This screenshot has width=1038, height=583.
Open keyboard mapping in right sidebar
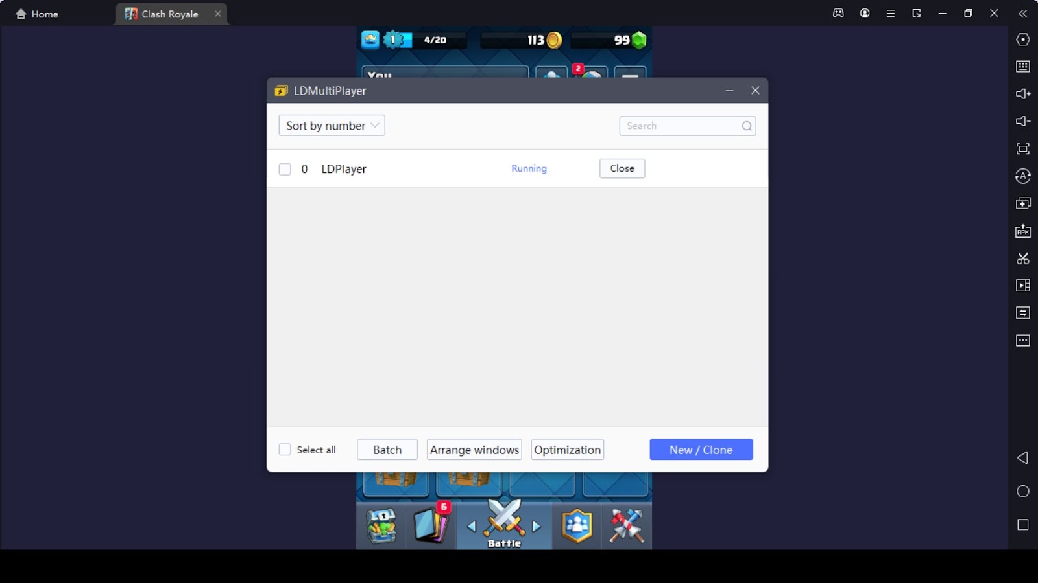pos(1023,67)
